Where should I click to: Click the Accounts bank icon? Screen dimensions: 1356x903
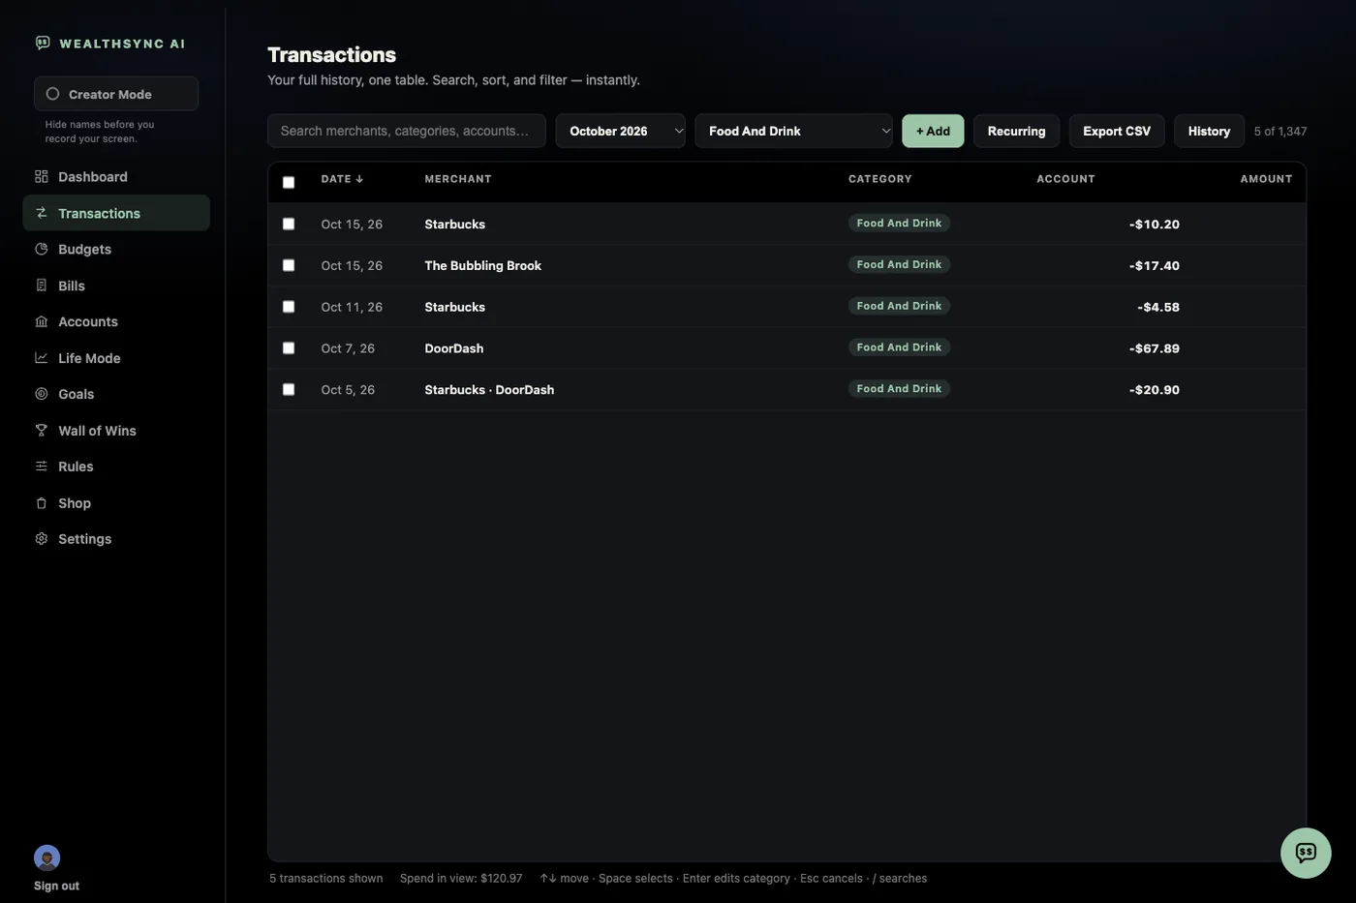[x=42, y=321]
